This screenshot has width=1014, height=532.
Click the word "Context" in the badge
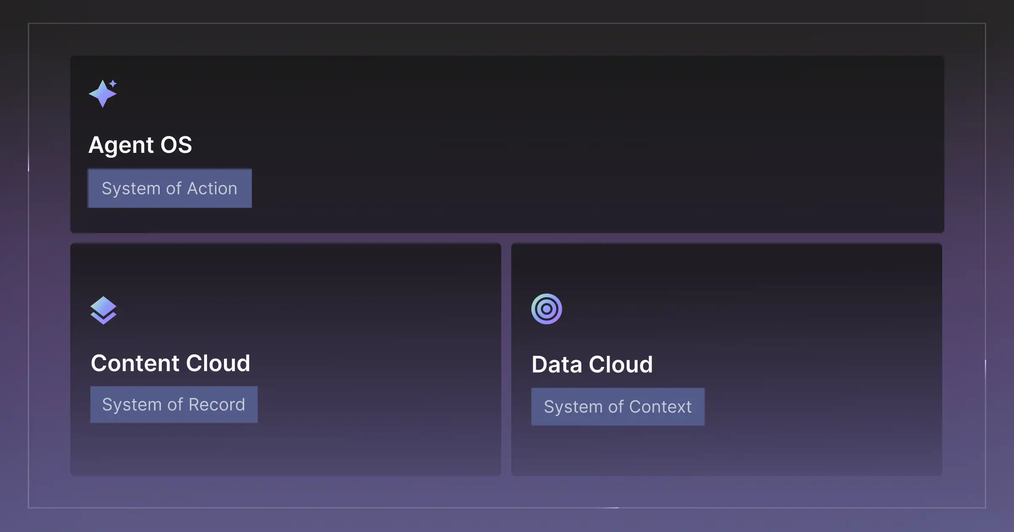click(660, 407)
